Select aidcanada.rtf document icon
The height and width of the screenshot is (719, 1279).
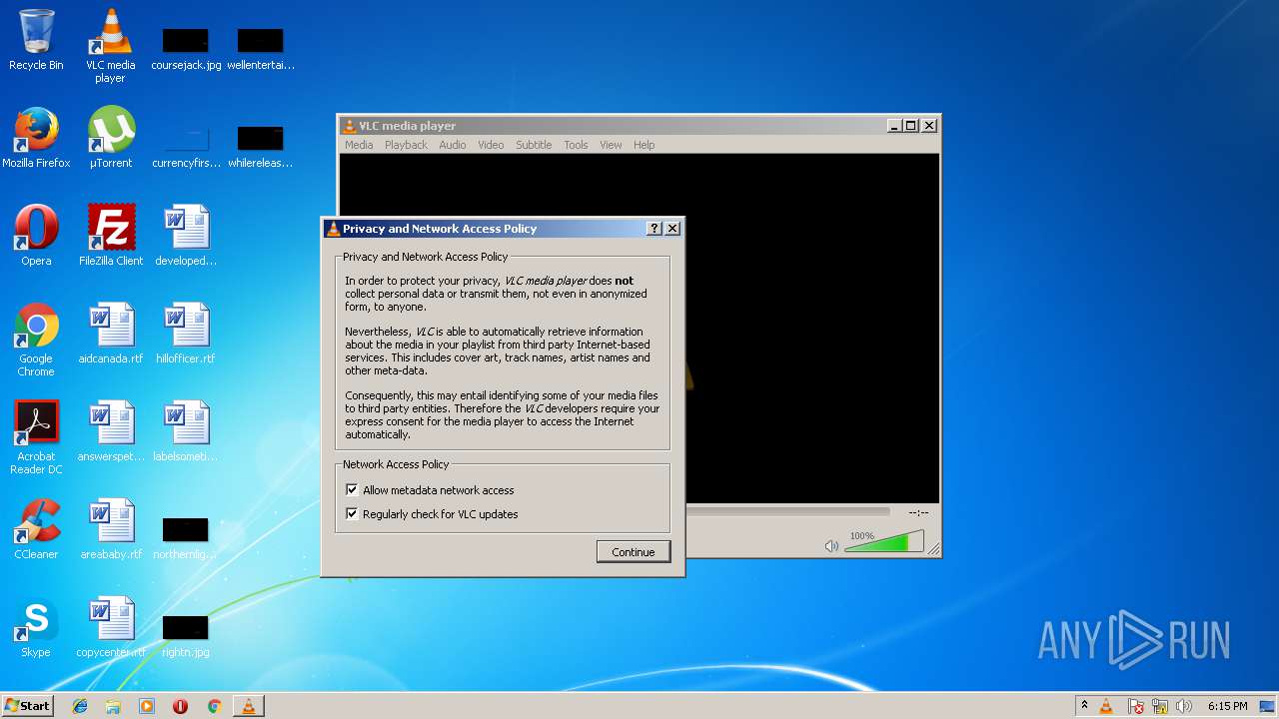110,334
